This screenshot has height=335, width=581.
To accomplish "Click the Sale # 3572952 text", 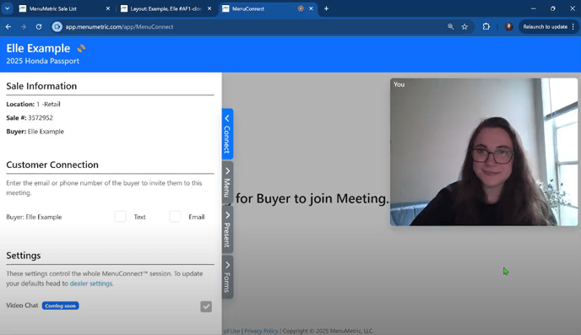I will point(30,117).
